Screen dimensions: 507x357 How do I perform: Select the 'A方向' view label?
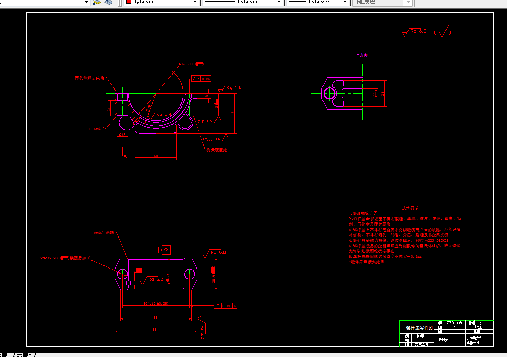coord(362,55)
